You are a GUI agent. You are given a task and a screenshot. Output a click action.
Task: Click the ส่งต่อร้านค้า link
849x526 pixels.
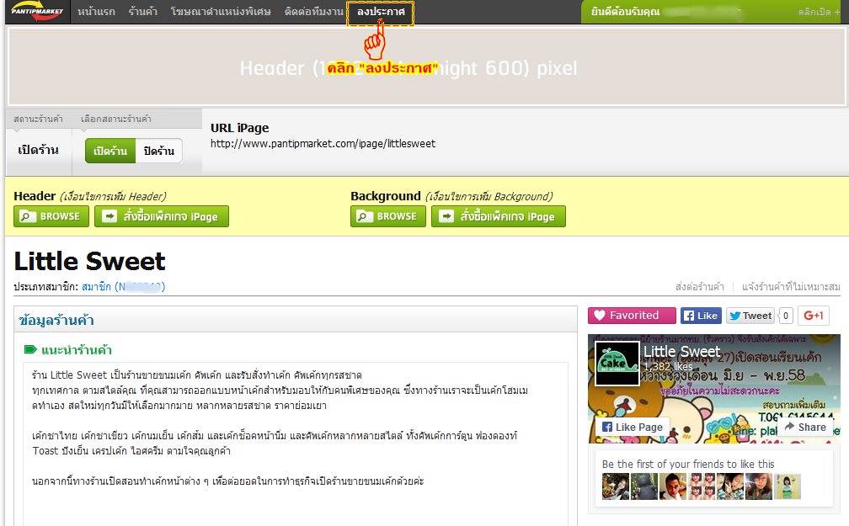pyautogui.click(x=700, y=287)
